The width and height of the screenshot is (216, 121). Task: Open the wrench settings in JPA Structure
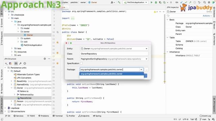click(x=20, y=64)
